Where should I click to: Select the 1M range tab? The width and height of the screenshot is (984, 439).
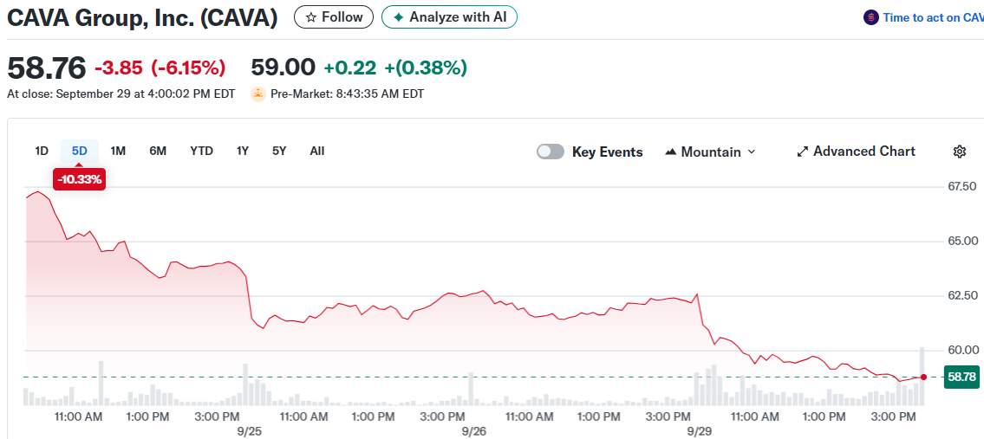(x=118, y=152)
